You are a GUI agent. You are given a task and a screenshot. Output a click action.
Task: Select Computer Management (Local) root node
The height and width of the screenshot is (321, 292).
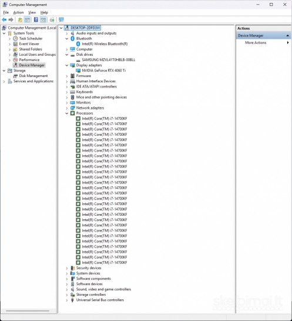pos(32,28)
